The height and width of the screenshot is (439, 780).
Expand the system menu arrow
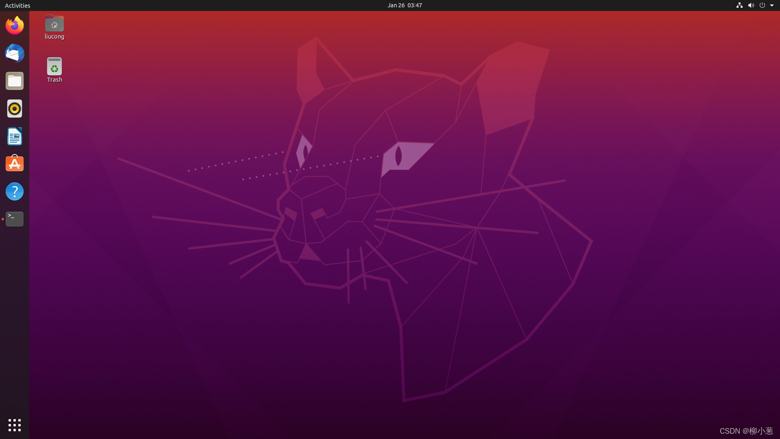point(772,5)
